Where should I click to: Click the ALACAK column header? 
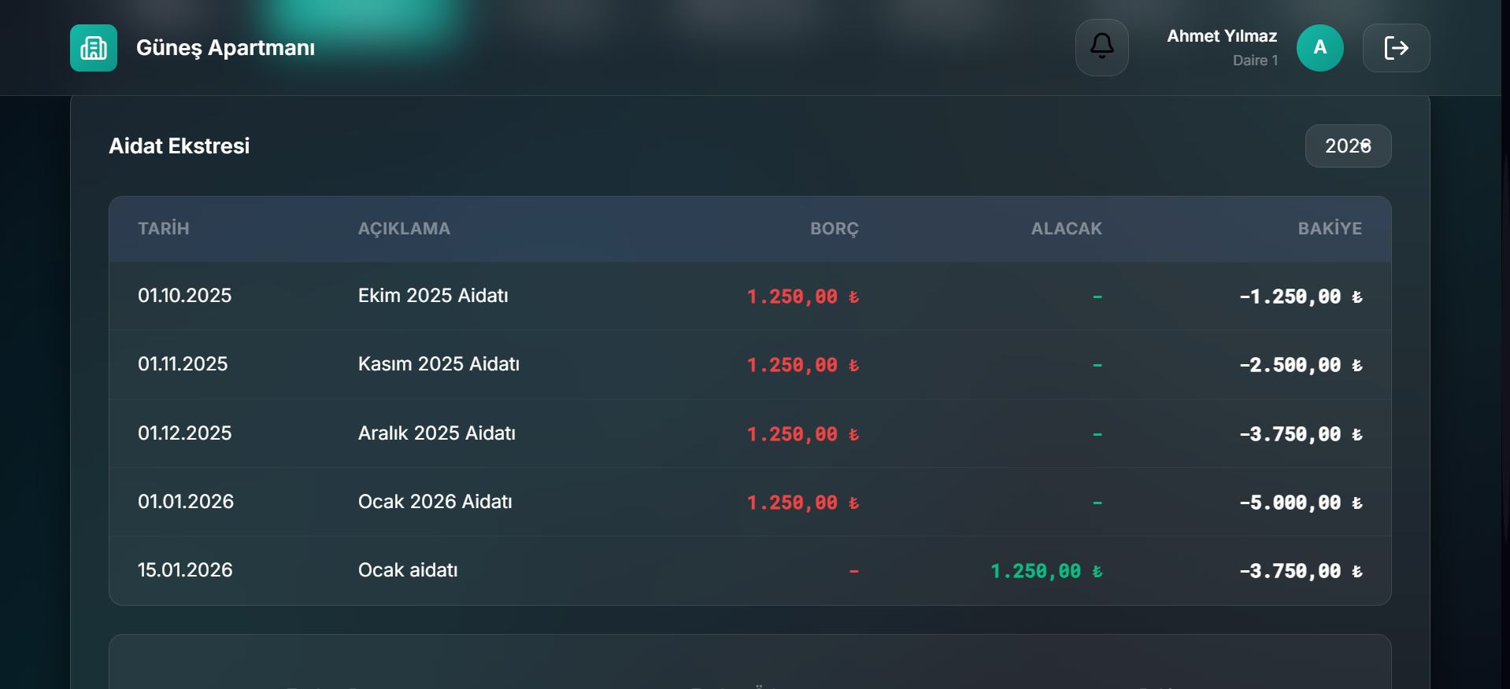[x=1066, y=229]
